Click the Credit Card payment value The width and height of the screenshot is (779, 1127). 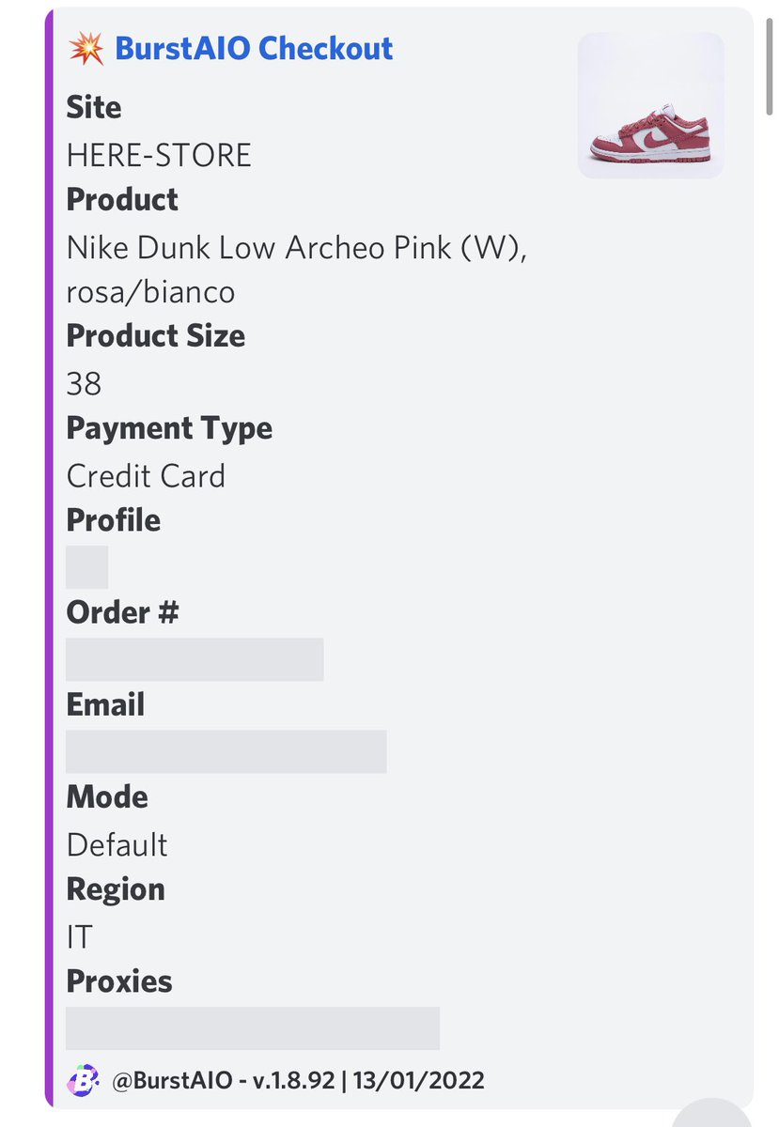tap(146, 476)
